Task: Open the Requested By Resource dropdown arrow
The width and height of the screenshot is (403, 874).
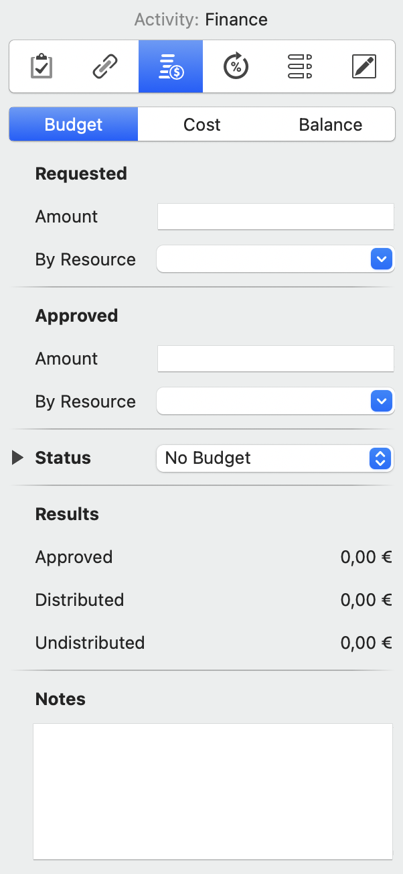Action: [x=381, y=259]
